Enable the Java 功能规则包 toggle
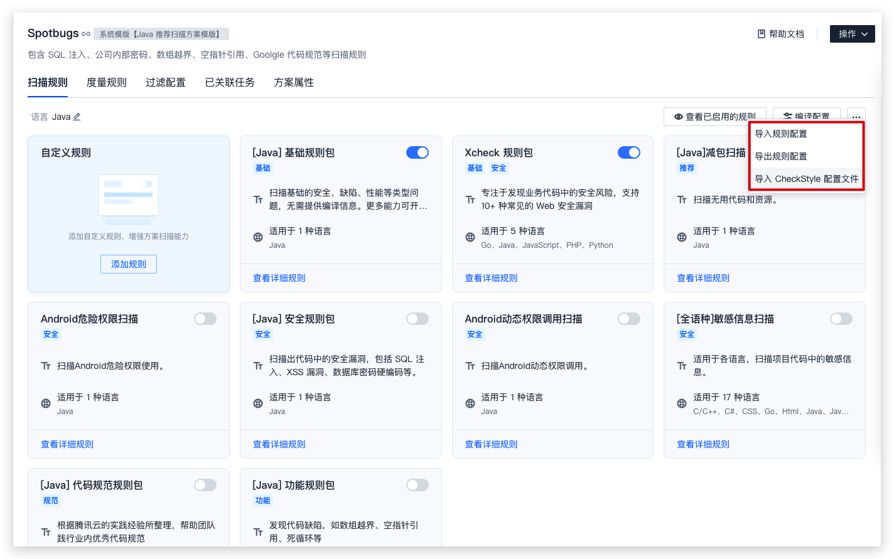894x559 pixels. click(417, 485)
